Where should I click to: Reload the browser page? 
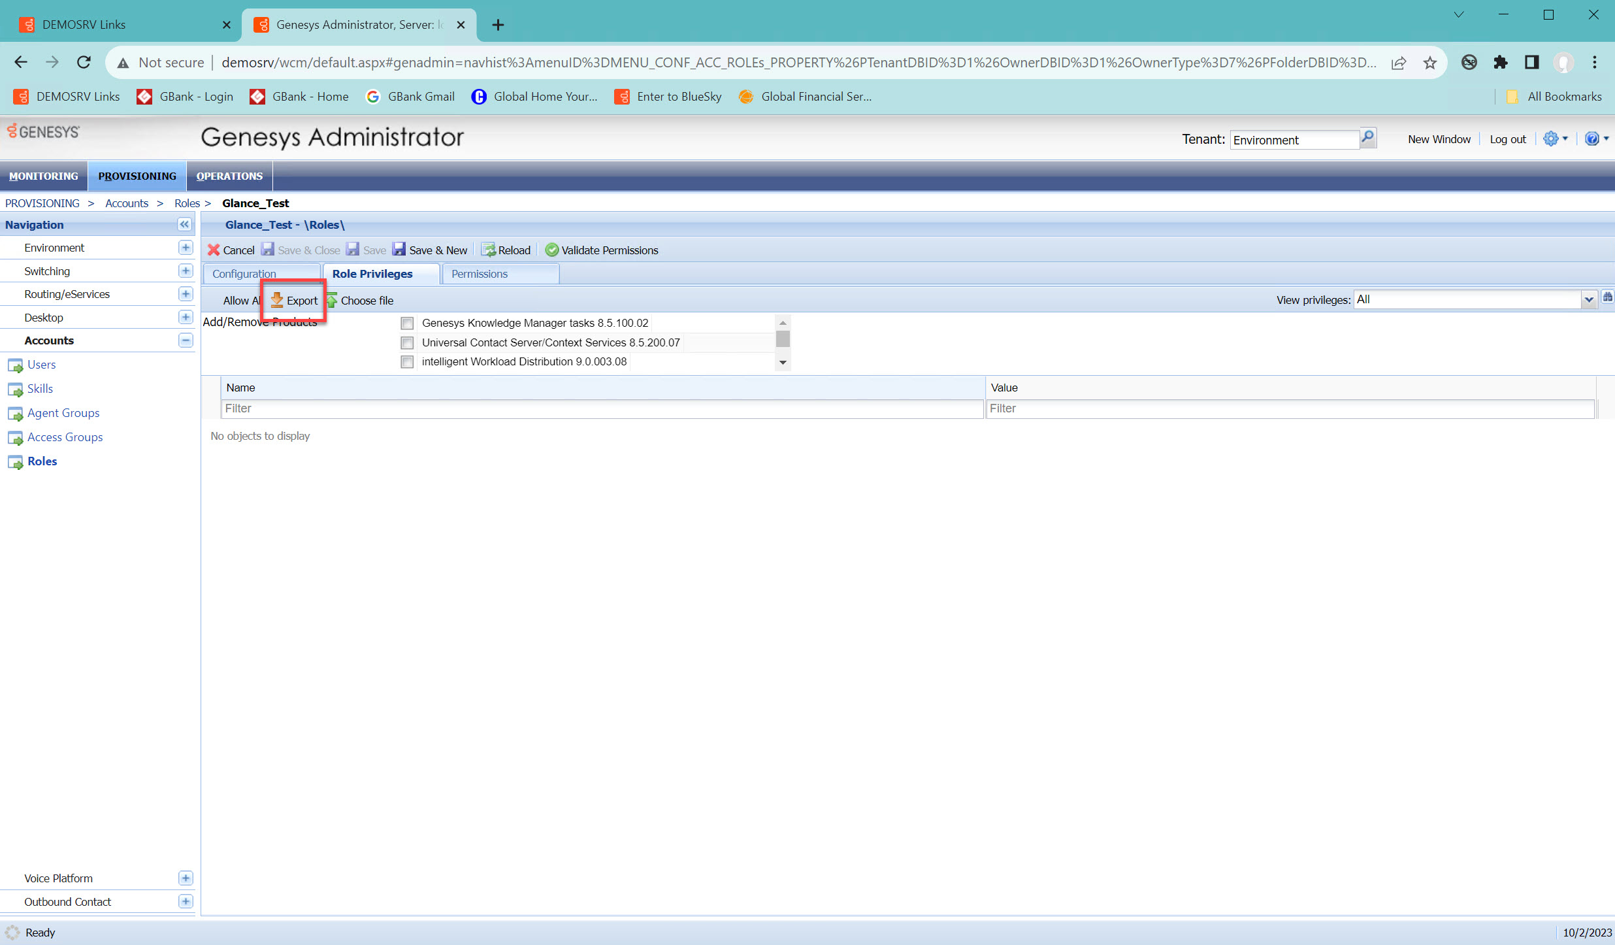tap(84, 62)
